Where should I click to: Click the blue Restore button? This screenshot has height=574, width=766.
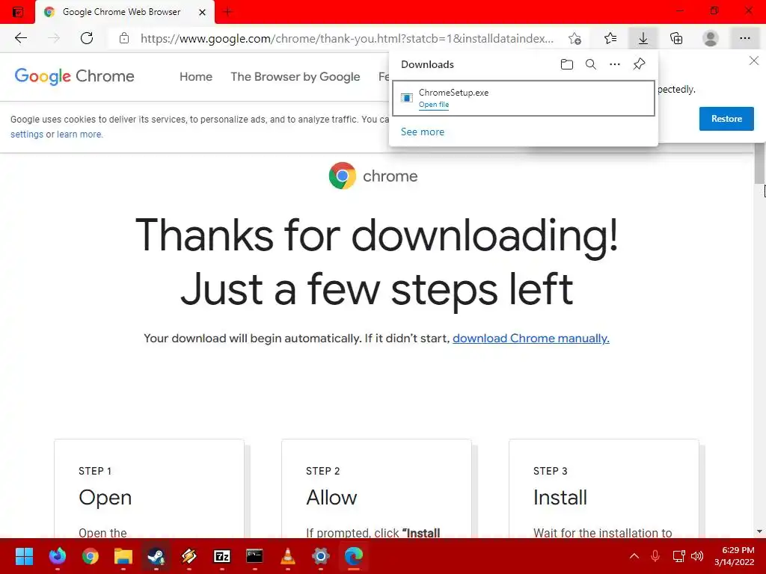(x=726, y=119)
